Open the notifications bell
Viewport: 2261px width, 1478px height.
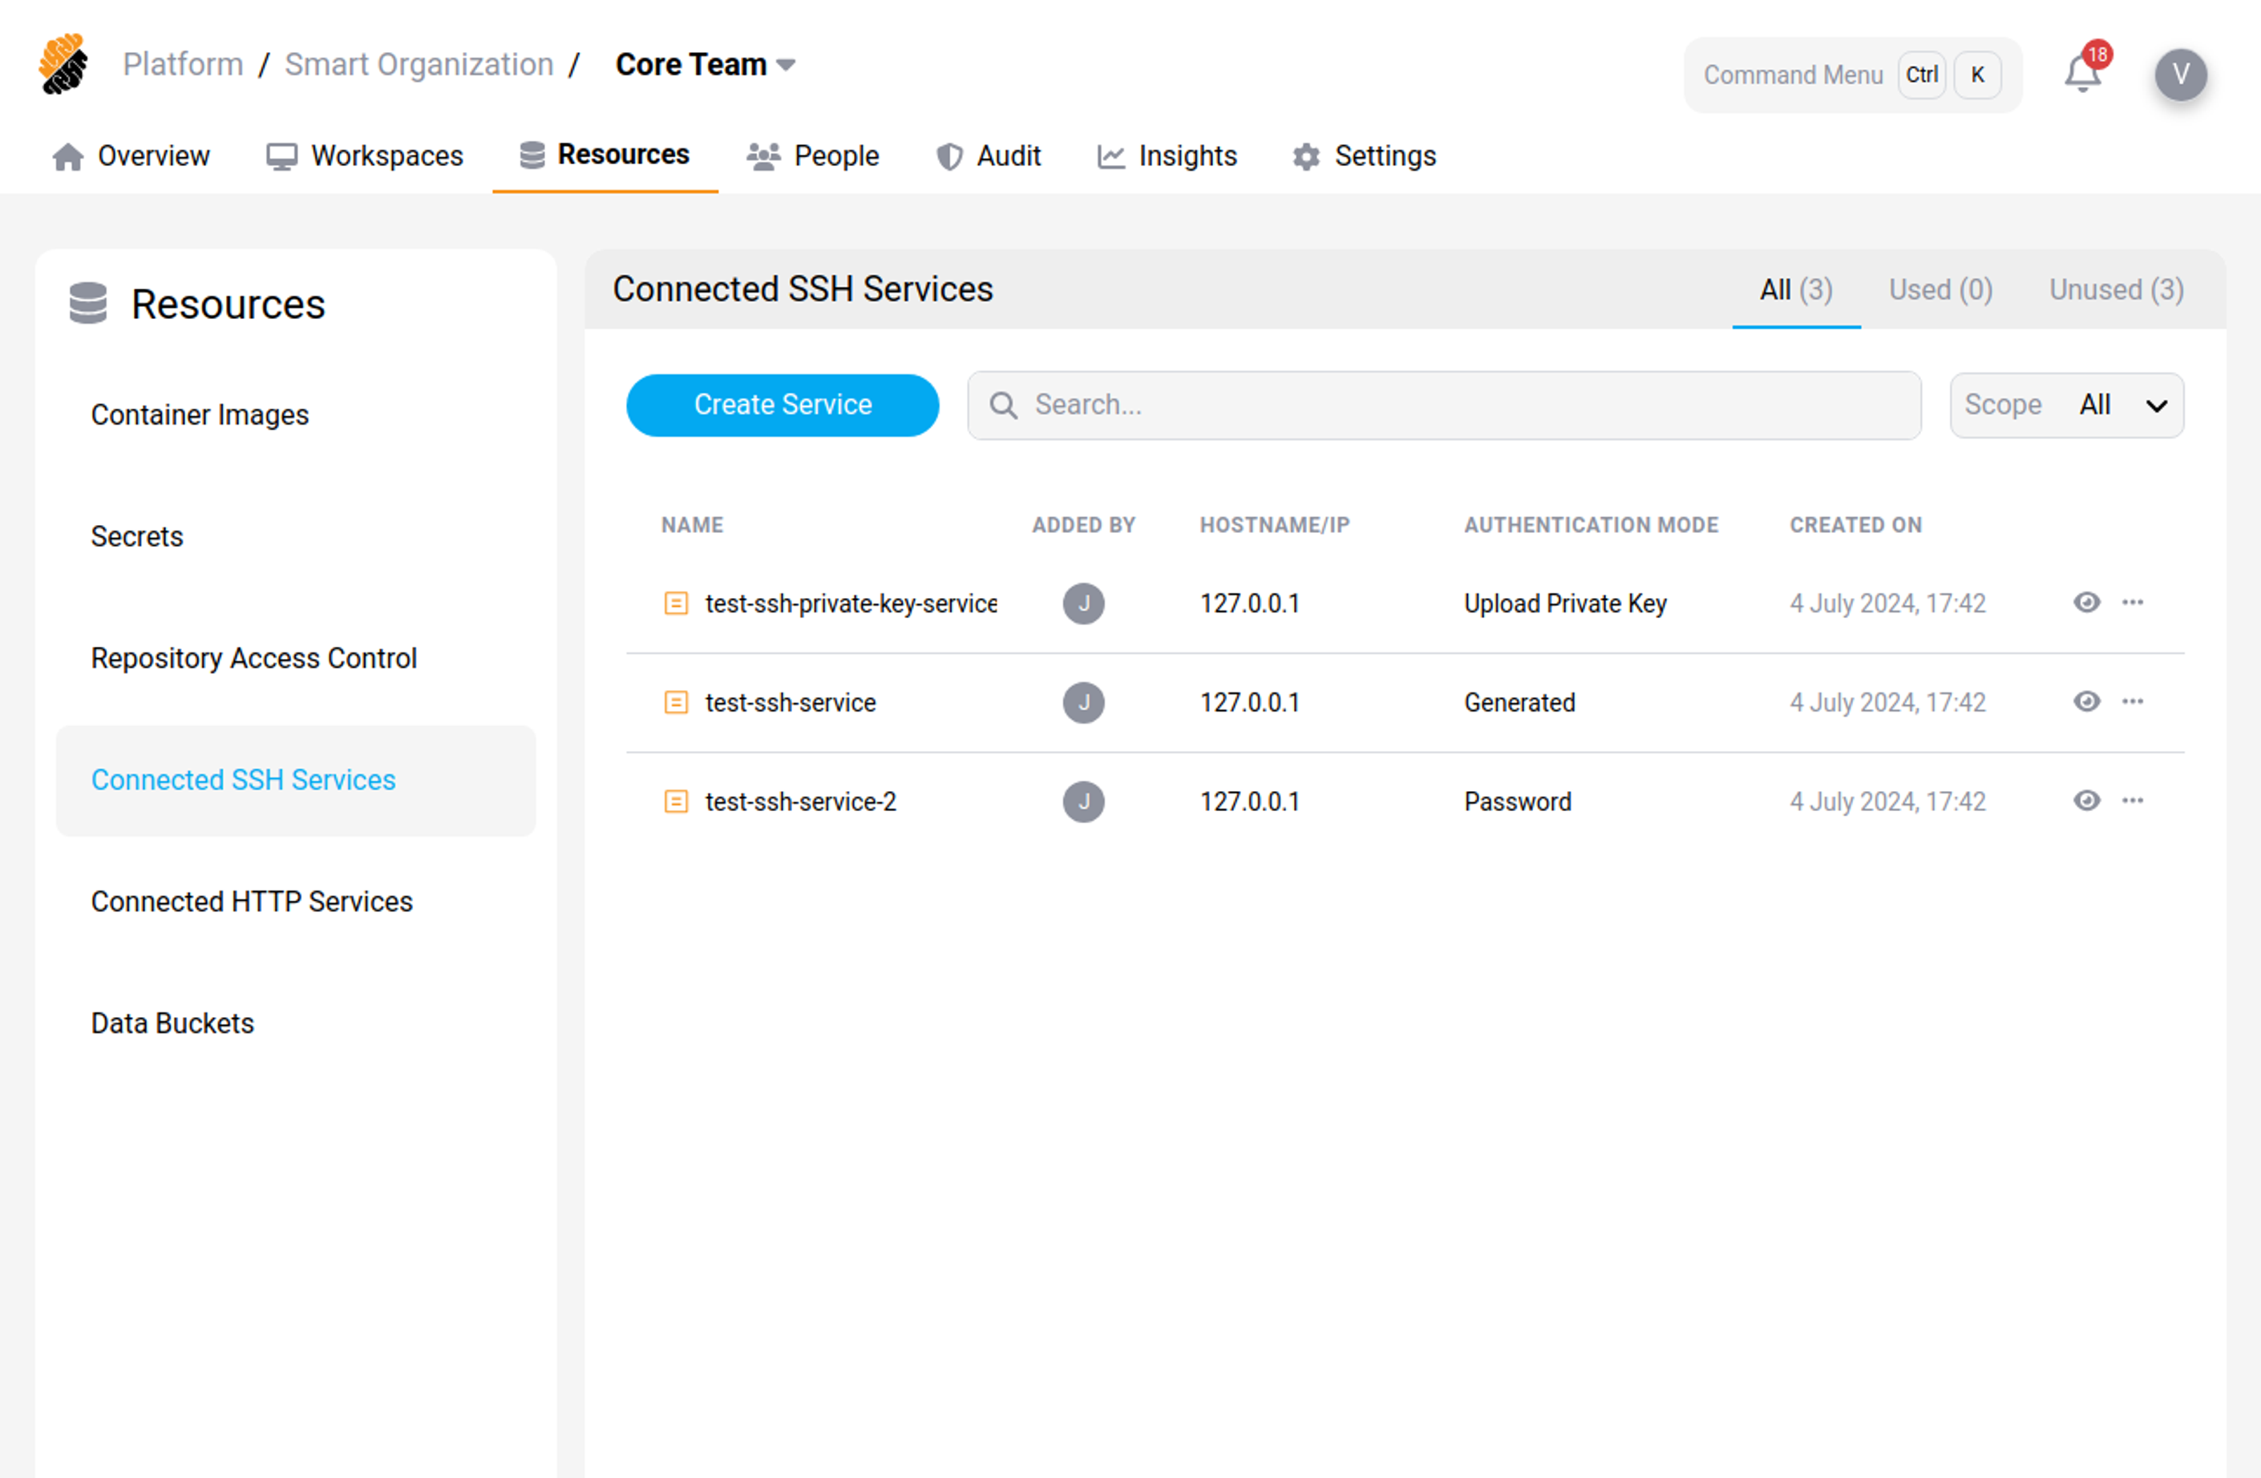[x=2082, y=73]
